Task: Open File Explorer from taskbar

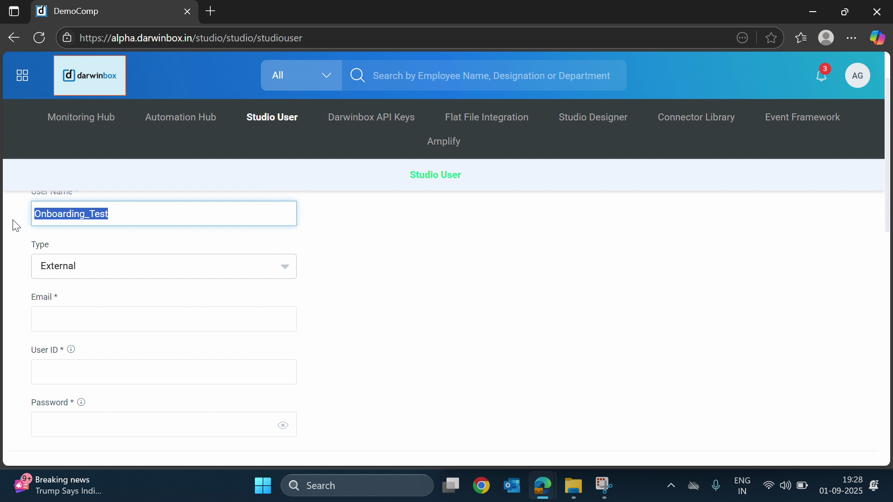Action: 573,486
